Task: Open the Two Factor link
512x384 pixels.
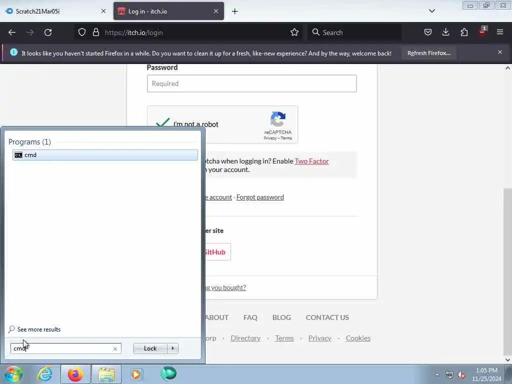Action: 311,161
